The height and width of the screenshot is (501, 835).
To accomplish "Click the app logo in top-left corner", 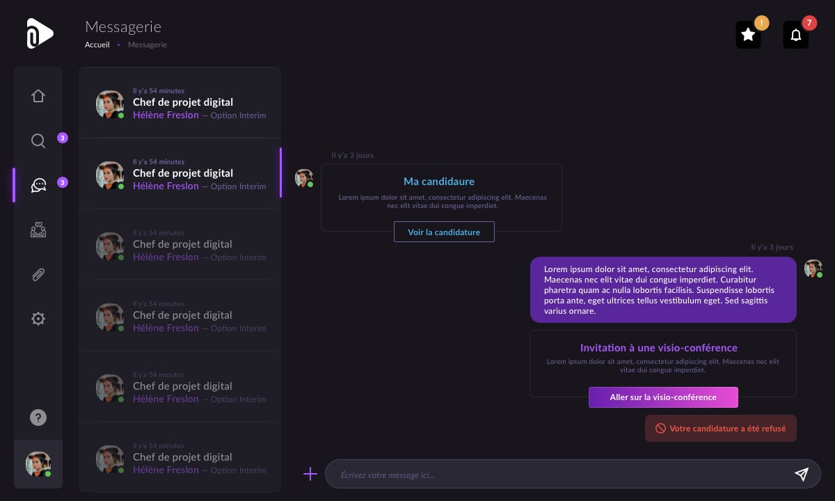I will click(x=40, y=33).
